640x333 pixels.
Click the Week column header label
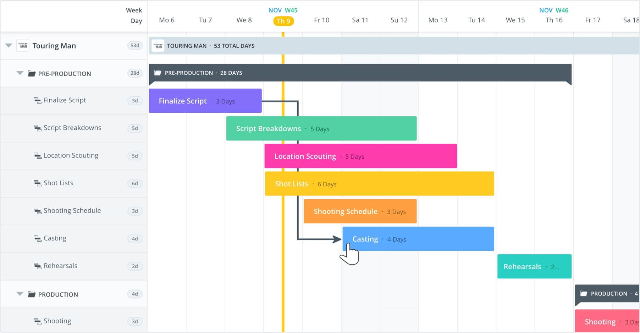tap(134, 10)
